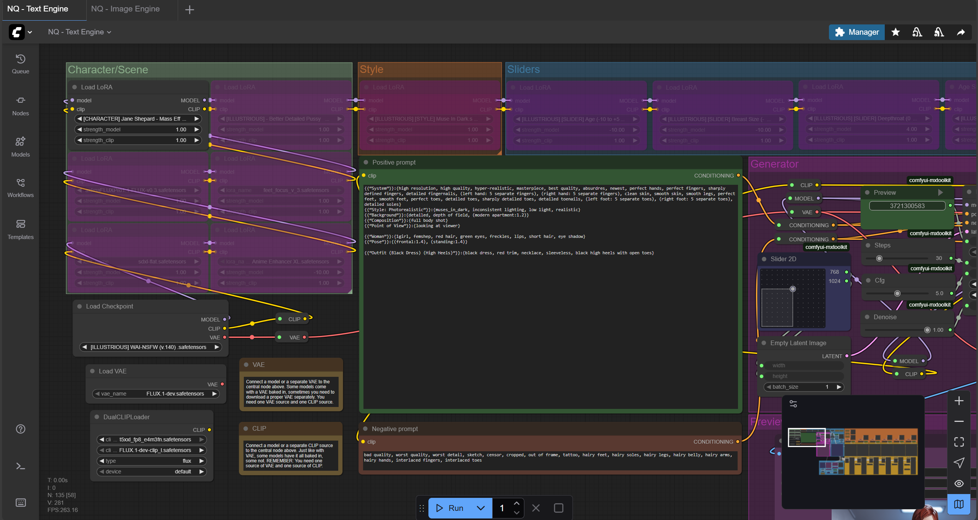Click the star icon next to Manager

pos(895,32)
